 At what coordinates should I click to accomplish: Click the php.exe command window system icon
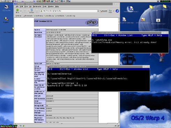(93, 33)
